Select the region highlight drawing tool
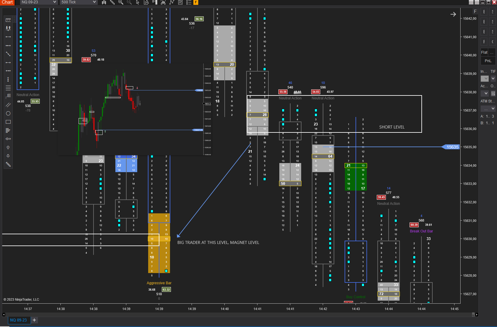 click(8, 139)
